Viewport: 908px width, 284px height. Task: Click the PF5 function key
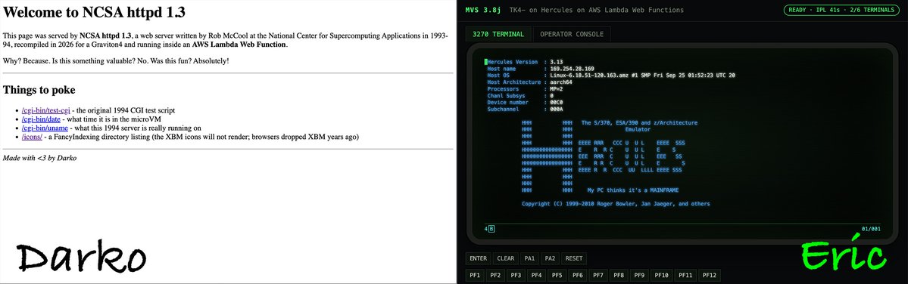557,276
